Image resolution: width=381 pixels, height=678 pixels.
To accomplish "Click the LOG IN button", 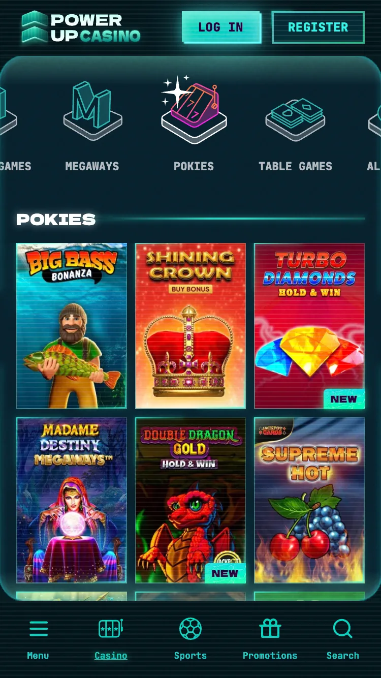I will click(221, 27).
